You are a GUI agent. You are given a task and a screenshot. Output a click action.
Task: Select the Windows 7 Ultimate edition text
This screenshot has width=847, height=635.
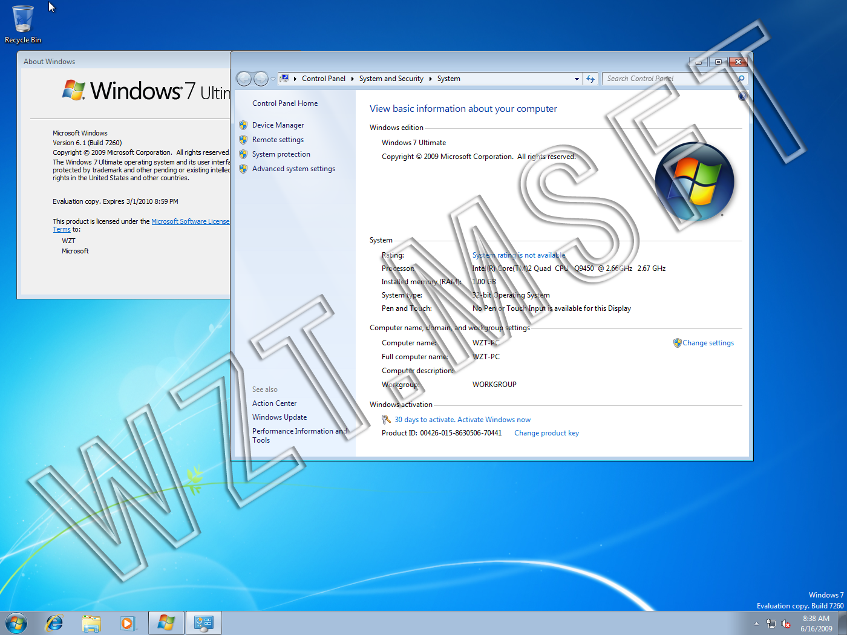point(414,143)
